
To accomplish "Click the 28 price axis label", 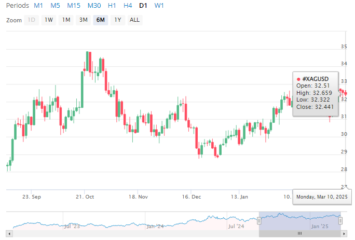I will coord(344,169).
